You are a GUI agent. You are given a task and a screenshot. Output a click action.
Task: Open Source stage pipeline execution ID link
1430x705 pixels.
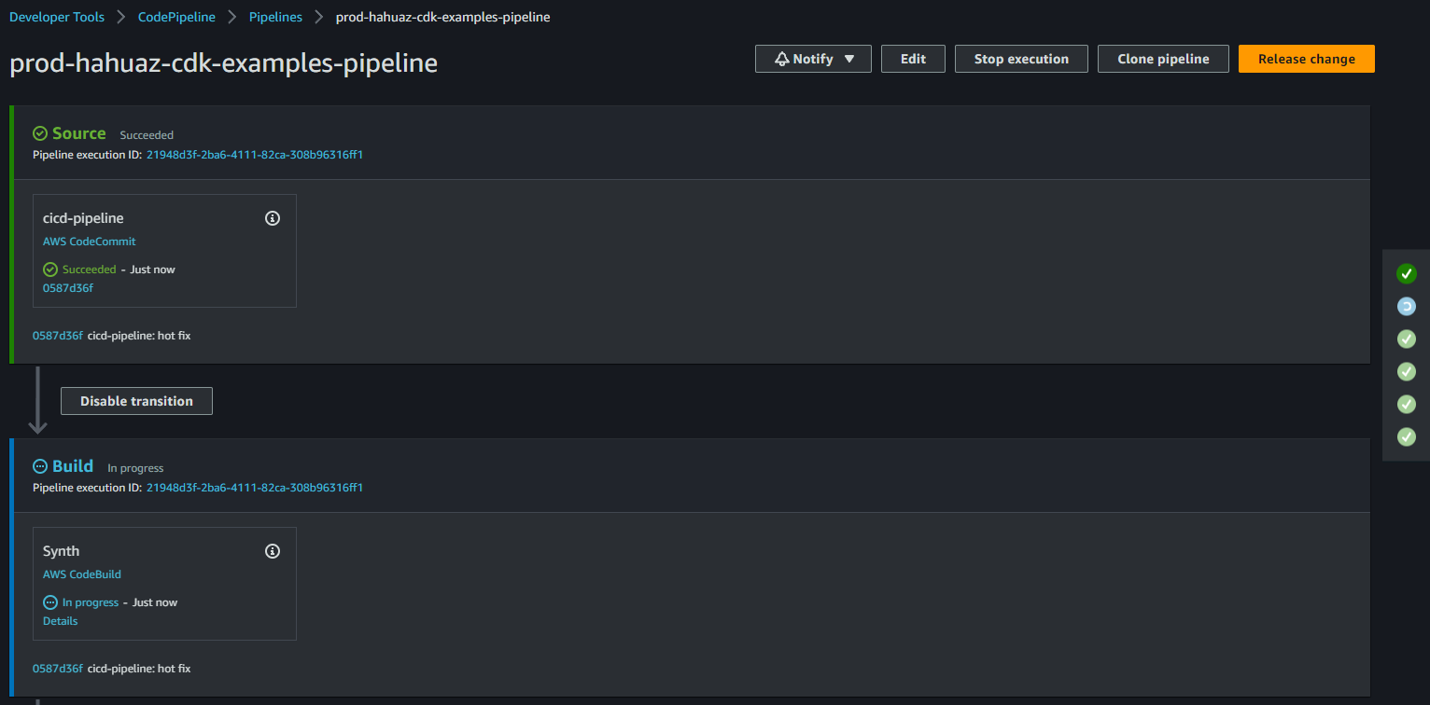[255, 155]
